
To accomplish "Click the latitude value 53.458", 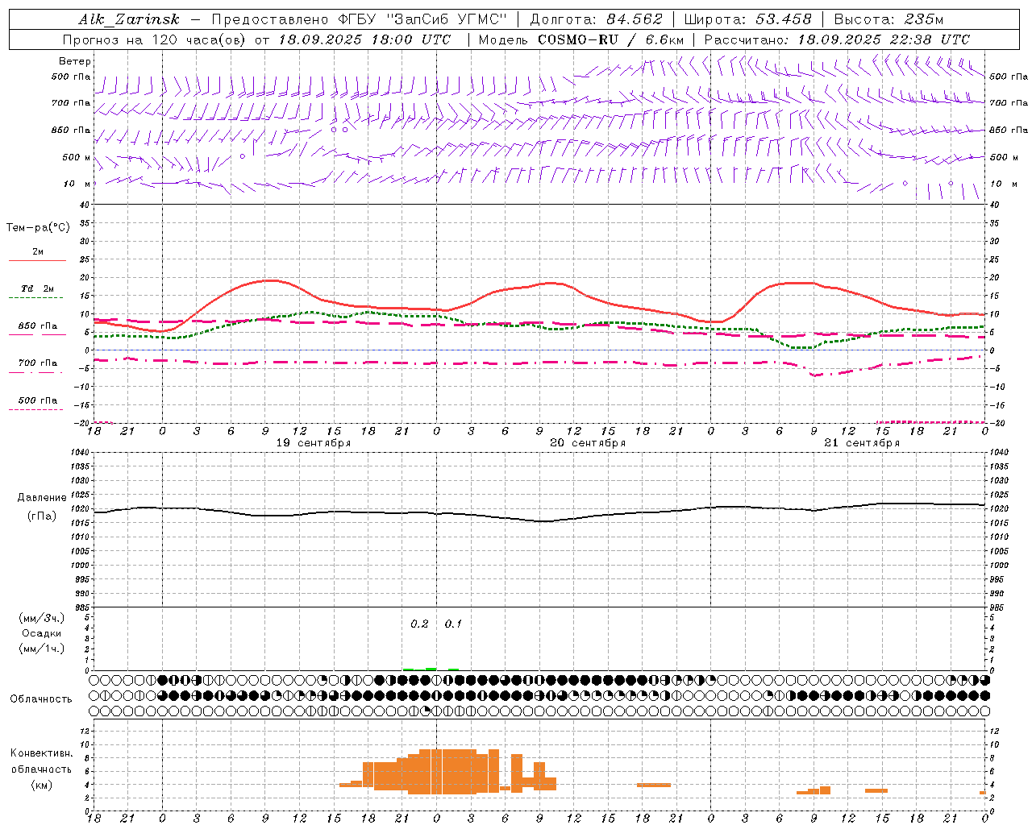I will coord(783,19).
